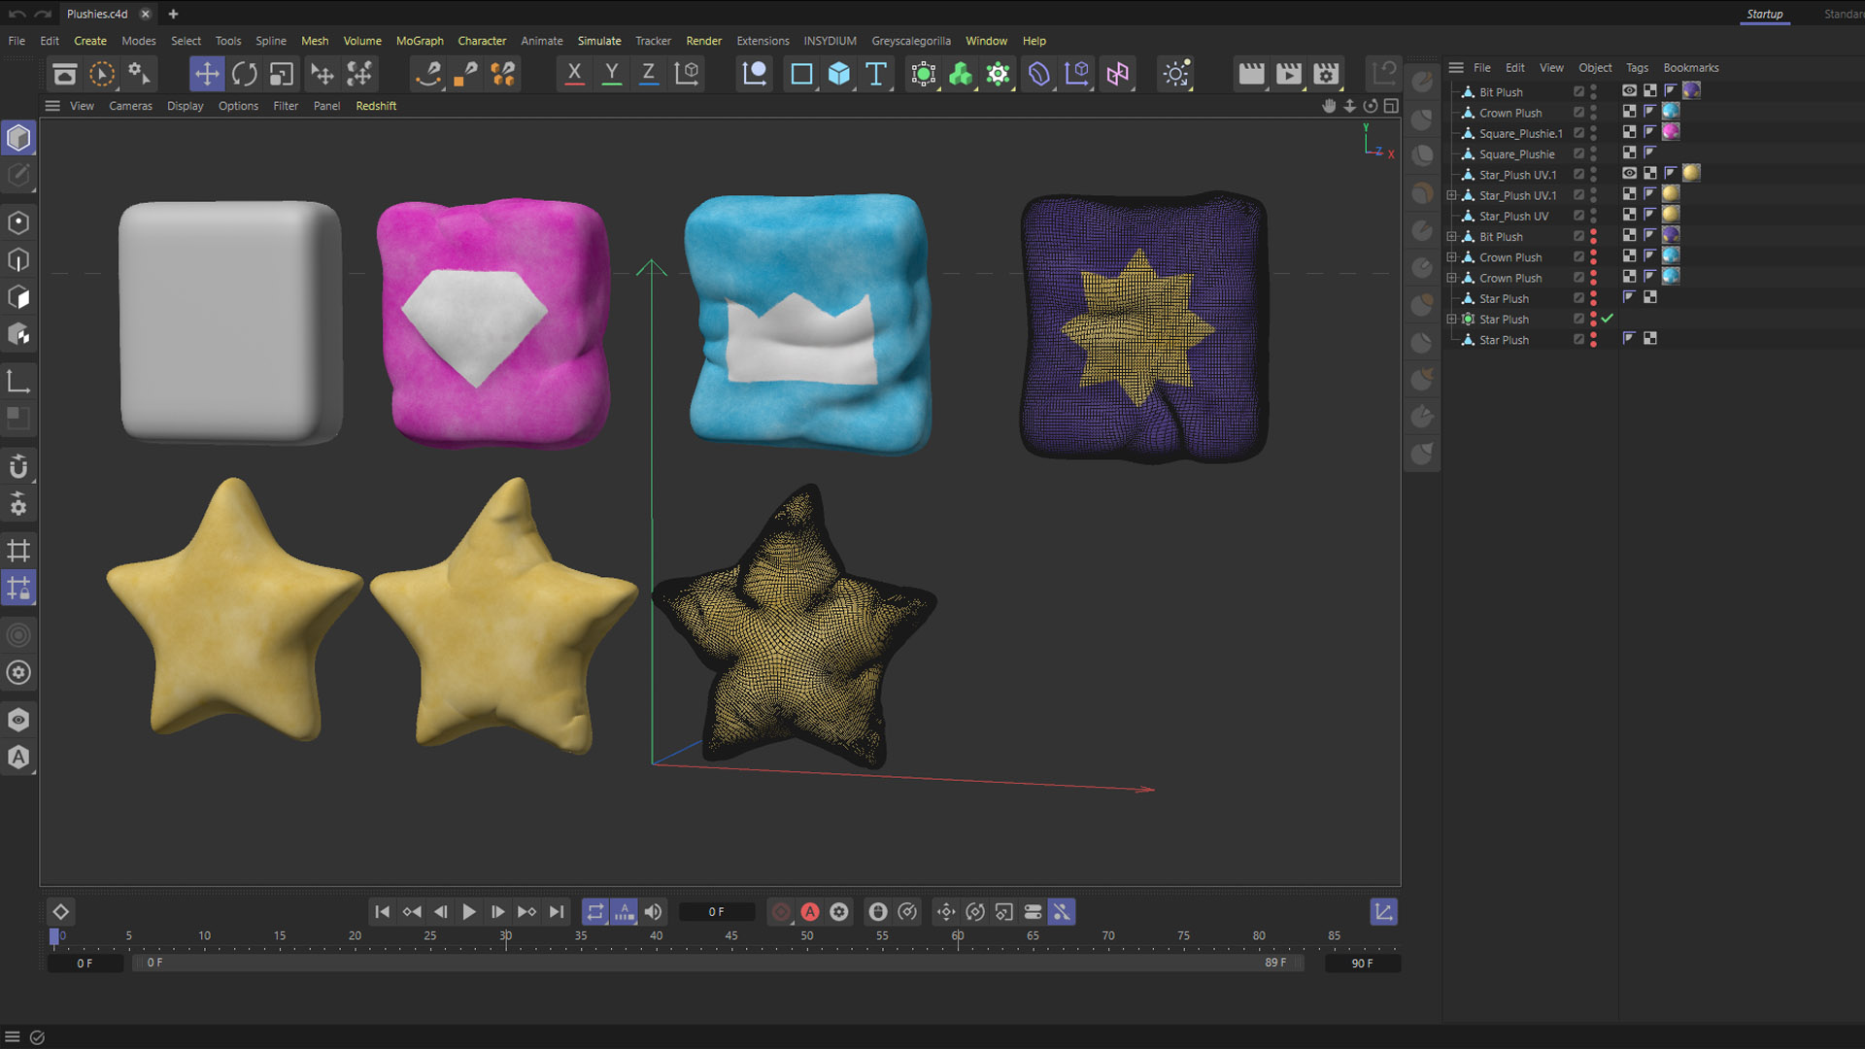Click the current frame field showing 0 F
Image resolution: width=1865 pixels, height=1049 pixels.
pyautogui.click(x=716, y=911)
